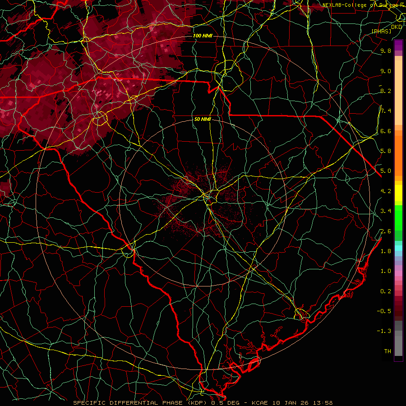Pick the cyan segment of the color bar
This screenshot has width=406, height=406.
pos(398,248)
